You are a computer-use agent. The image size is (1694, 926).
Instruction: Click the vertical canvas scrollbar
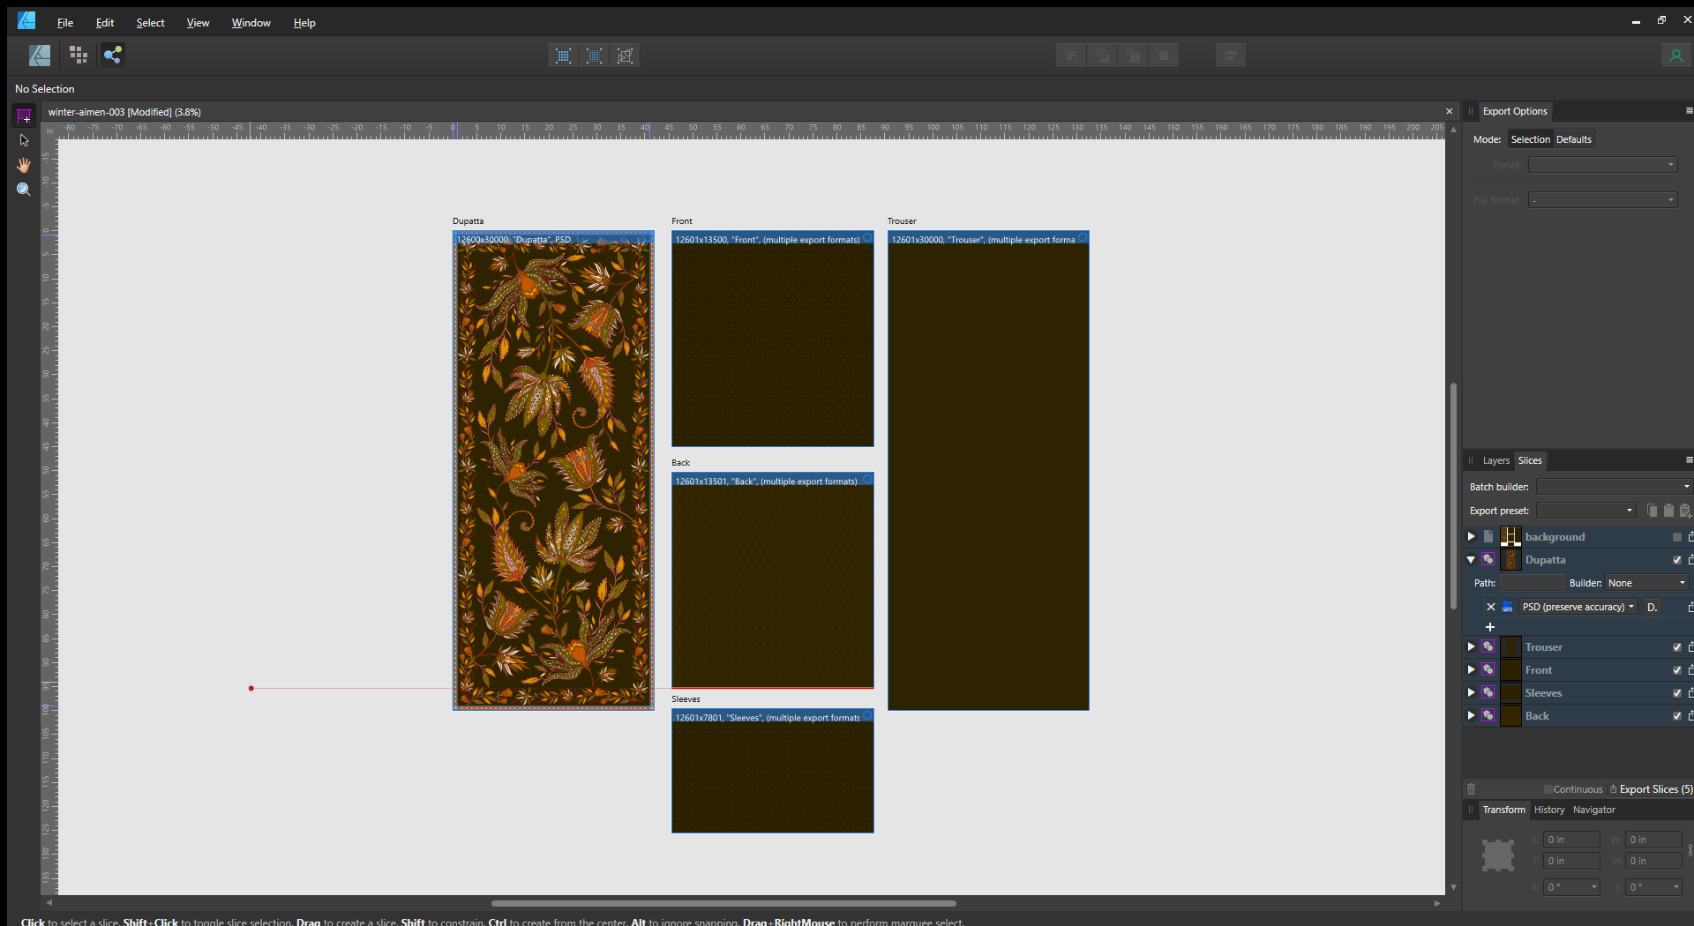click(1453, 496)
